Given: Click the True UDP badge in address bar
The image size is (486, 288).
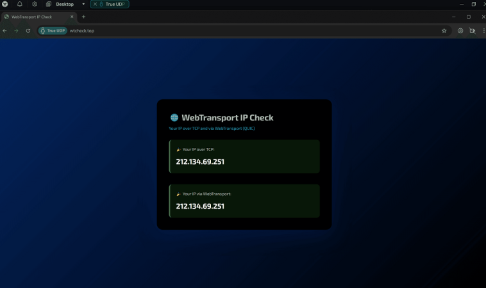Looking at the screenshot, I should point(53,30).
